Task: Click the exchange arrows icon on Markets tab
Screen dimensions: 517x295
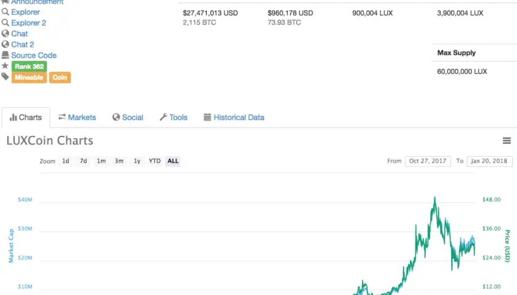Action: 62,117
